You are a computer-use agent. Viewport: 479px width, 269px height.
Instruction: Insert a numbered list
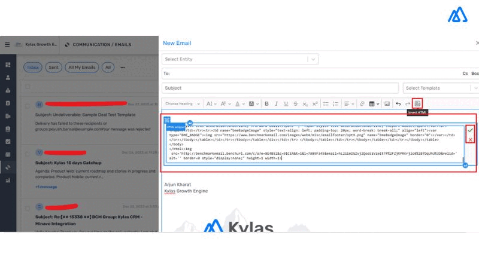pos(335,103)
